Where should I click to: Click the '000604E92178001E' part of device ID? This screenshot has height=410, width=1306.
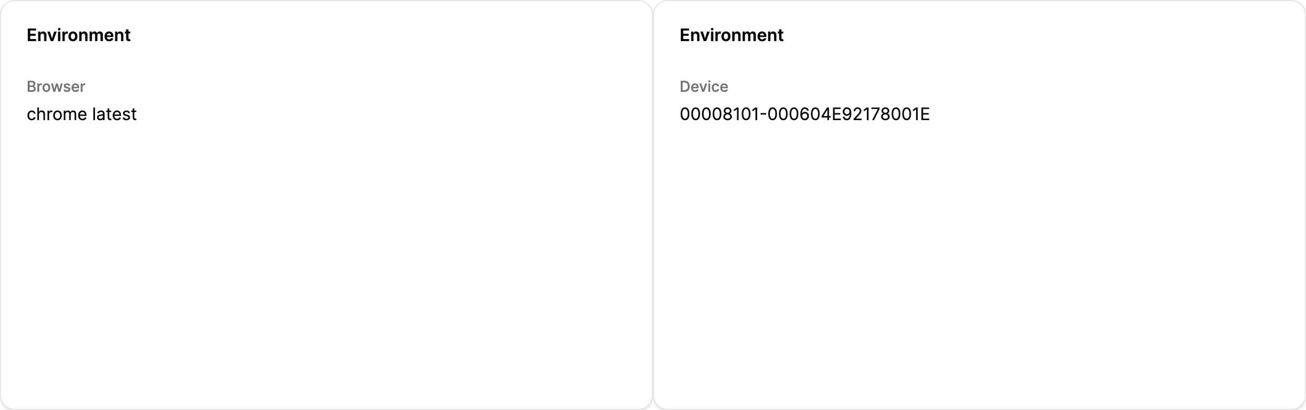pyautogui.click(x=848, y=114)
